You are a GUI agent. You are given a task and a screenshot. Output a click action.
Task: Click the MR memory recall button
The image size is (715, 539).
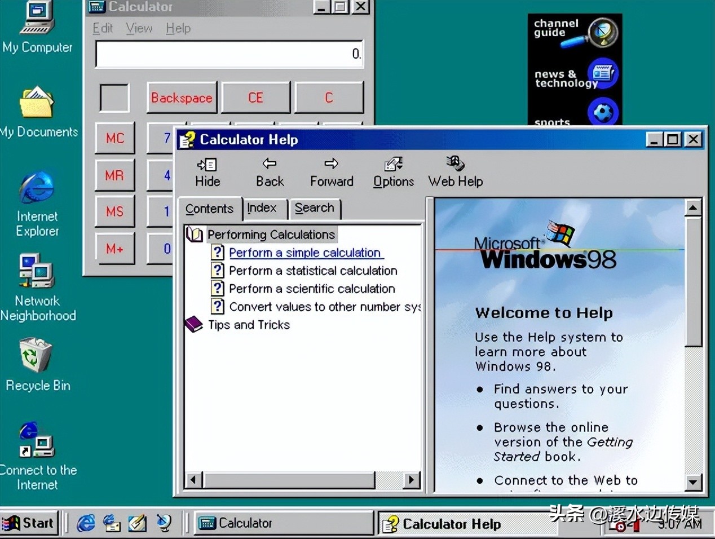pos(115,175)
